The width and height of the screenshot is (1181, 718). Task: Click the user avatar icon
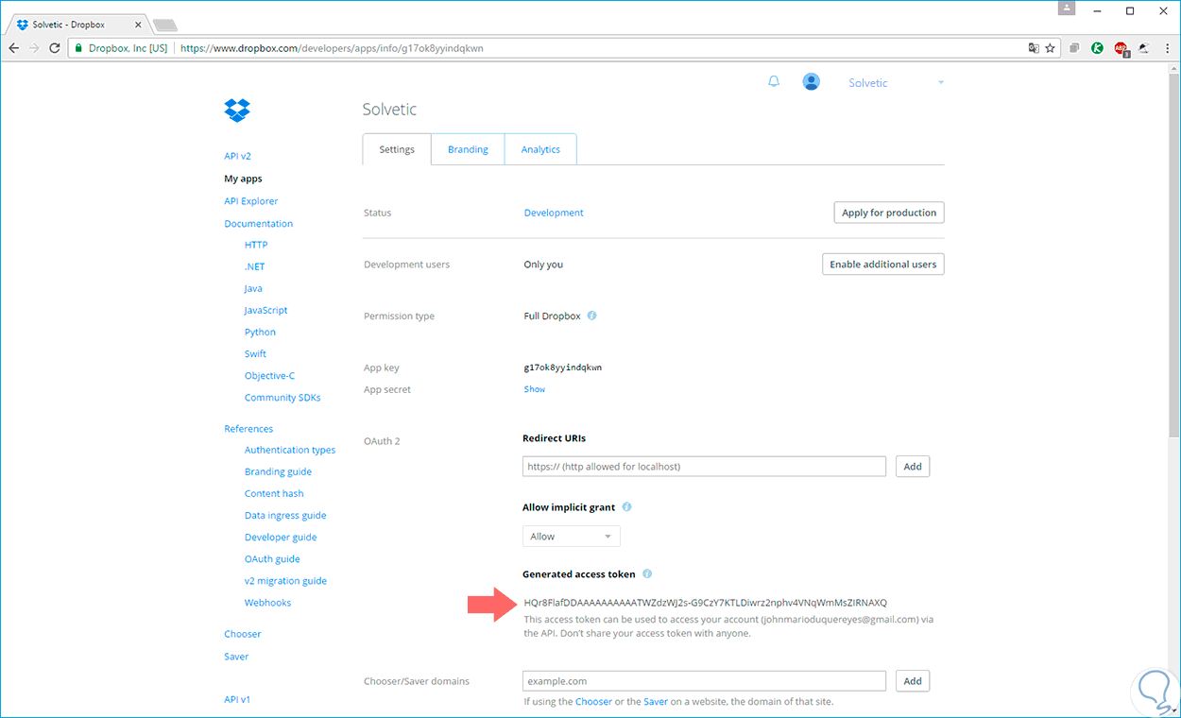coord(811,82)
